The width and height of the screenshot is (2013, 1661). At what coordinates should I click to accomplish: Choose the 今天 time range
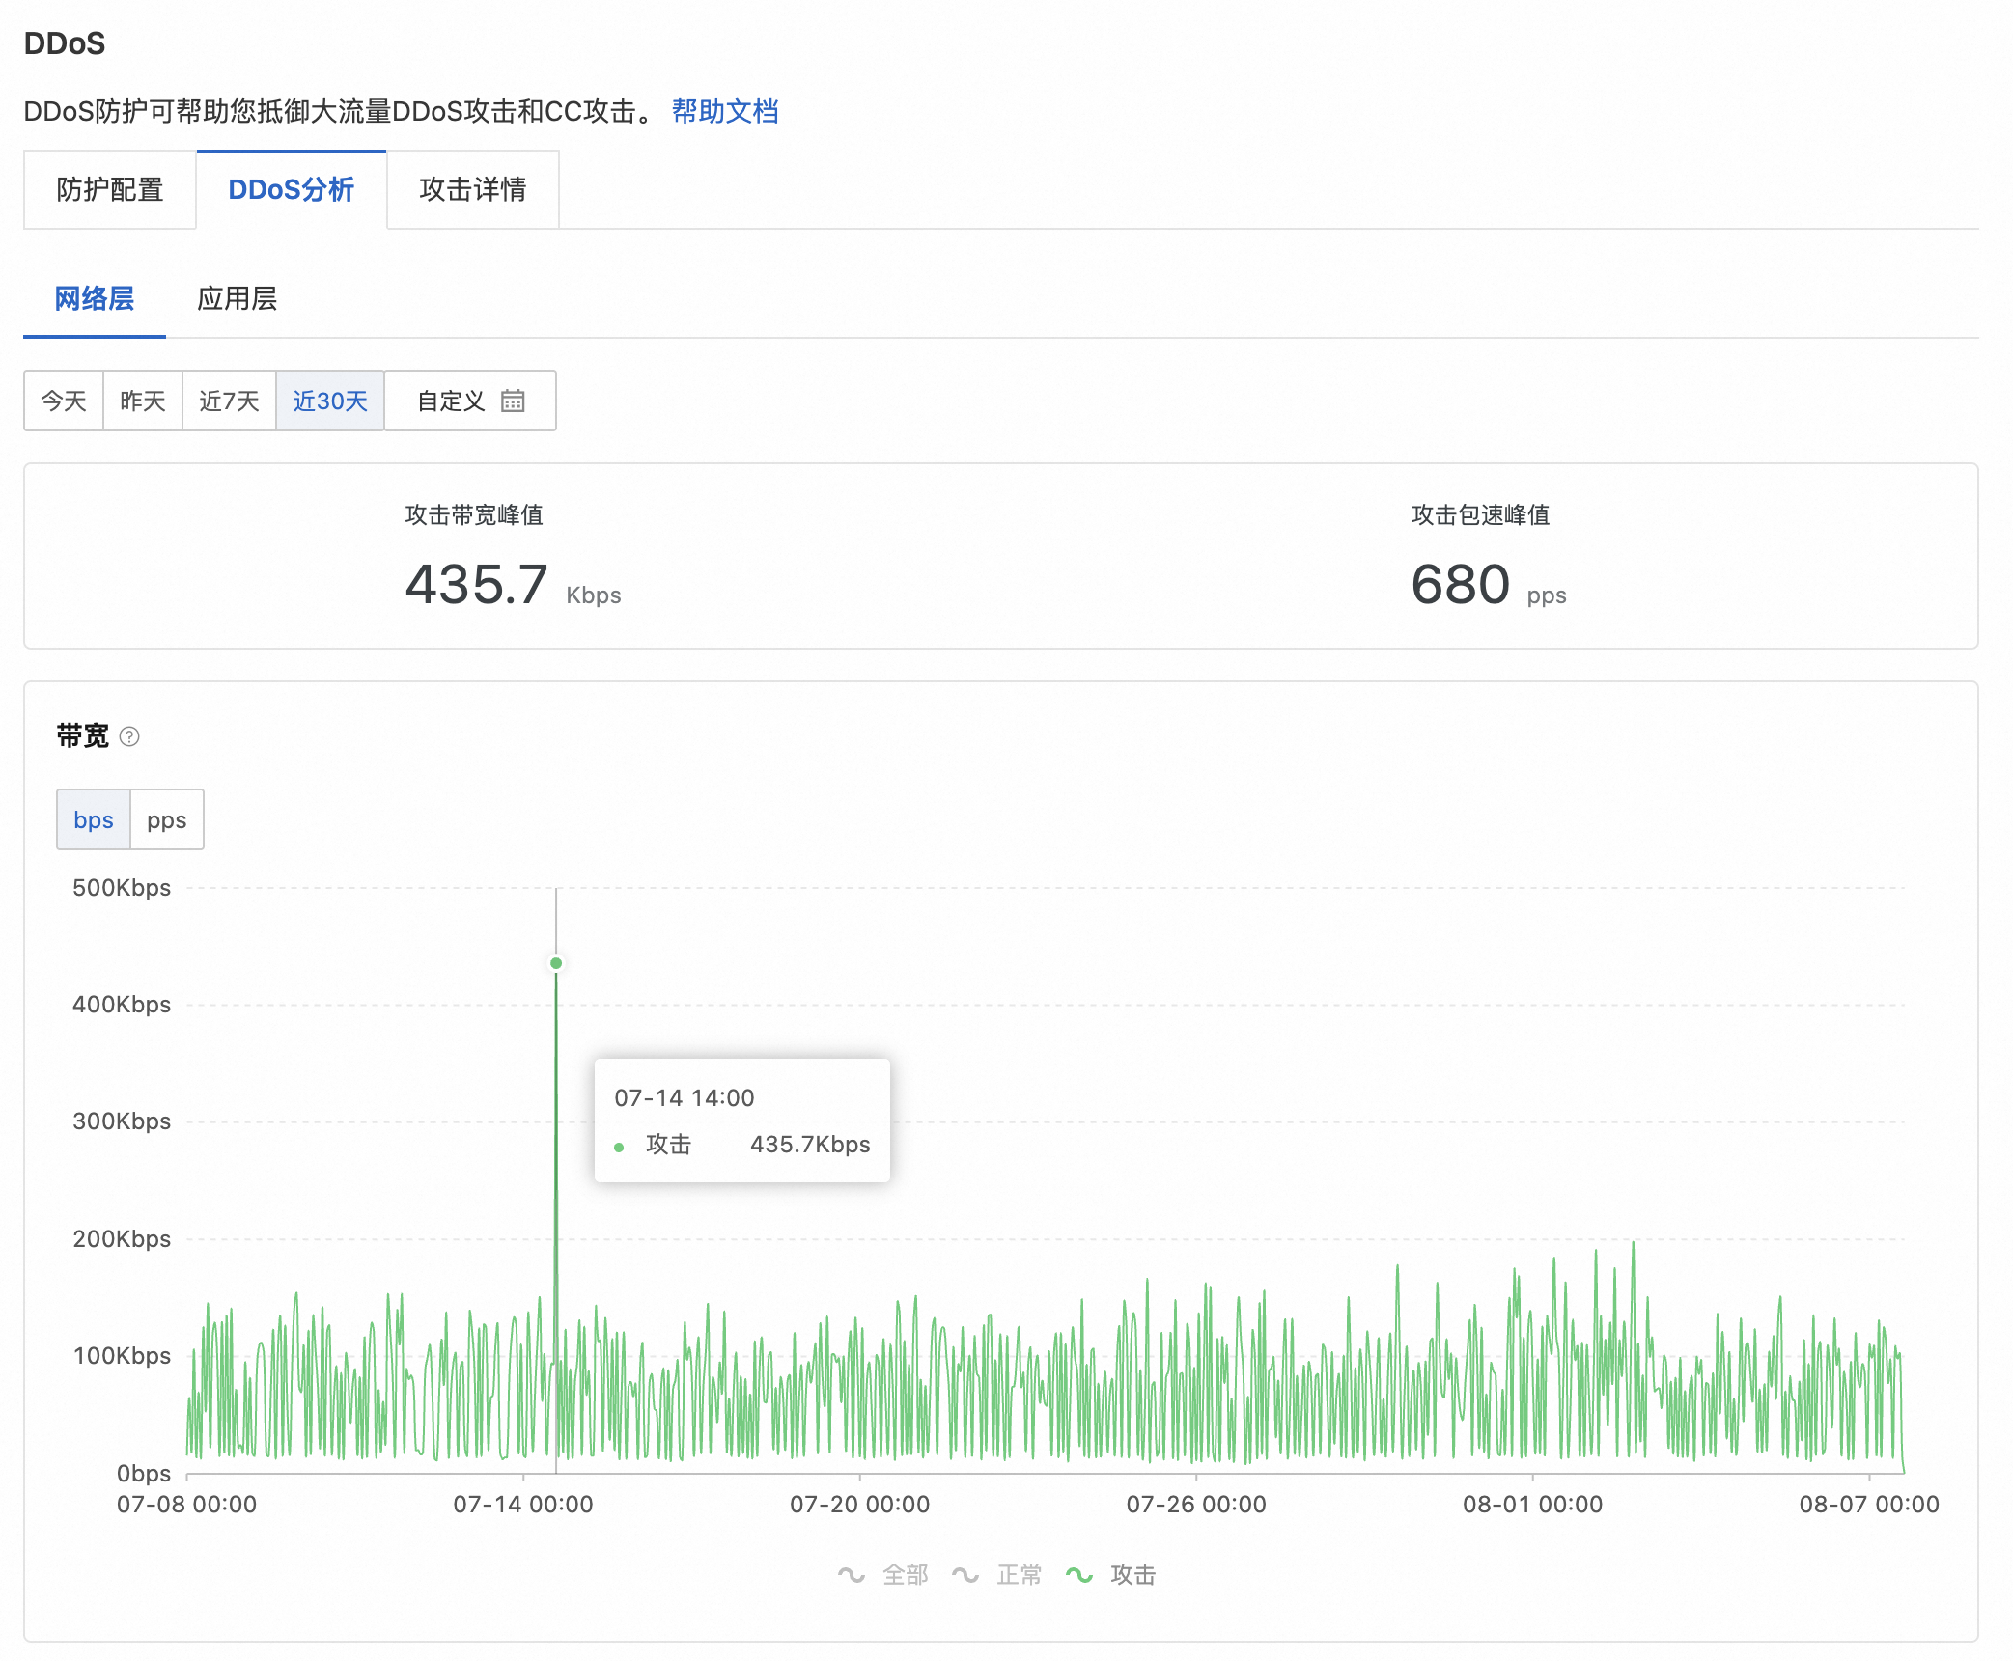(64, 401)
